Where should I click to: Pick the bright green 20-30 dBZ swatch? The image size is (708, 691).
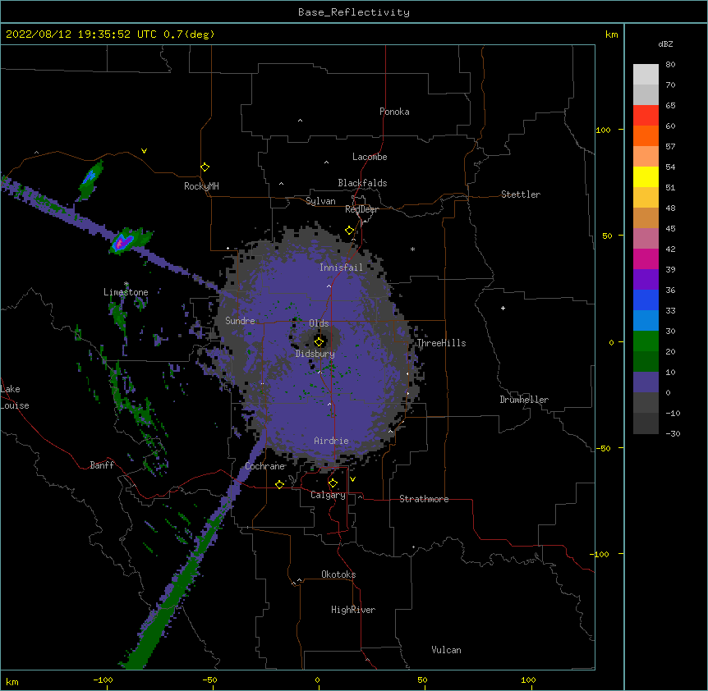pos(646,341)
